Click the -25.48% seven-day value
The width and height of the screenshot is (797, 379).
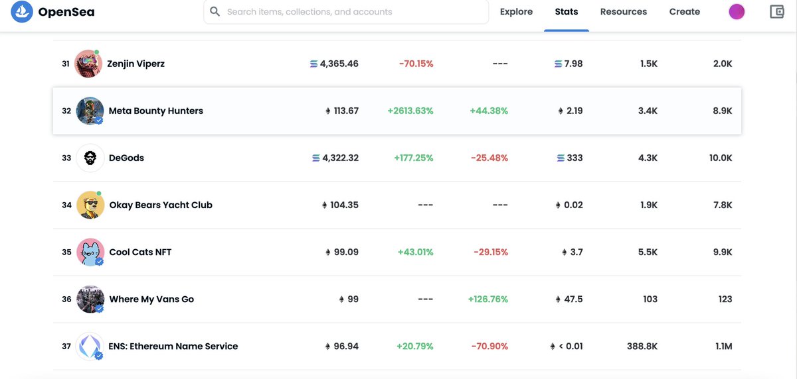(x=489, y=158)
